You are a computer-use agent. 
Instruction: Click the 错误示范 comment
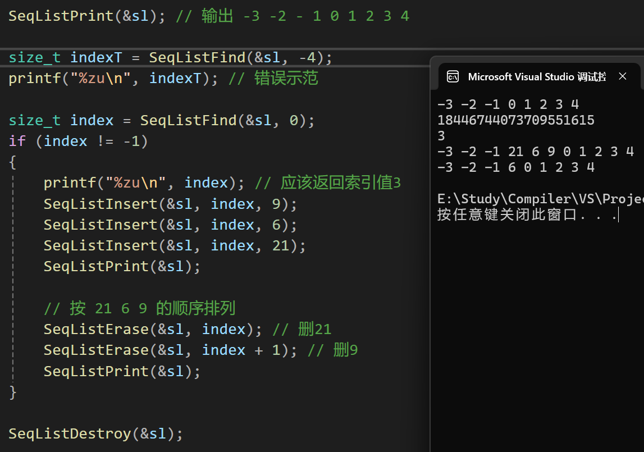(286, 79)
